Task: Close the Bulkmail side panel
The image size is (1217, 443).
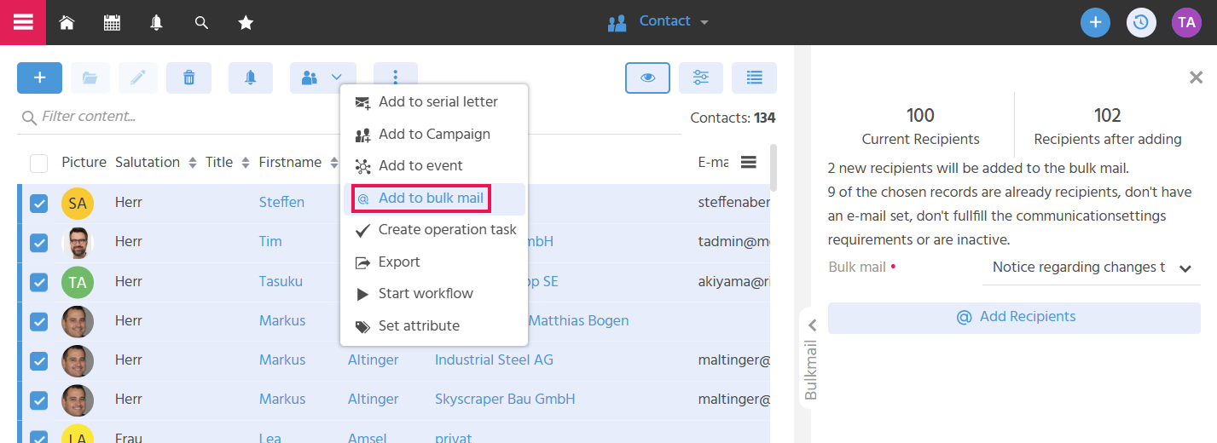Action: tap(1196, 78)
